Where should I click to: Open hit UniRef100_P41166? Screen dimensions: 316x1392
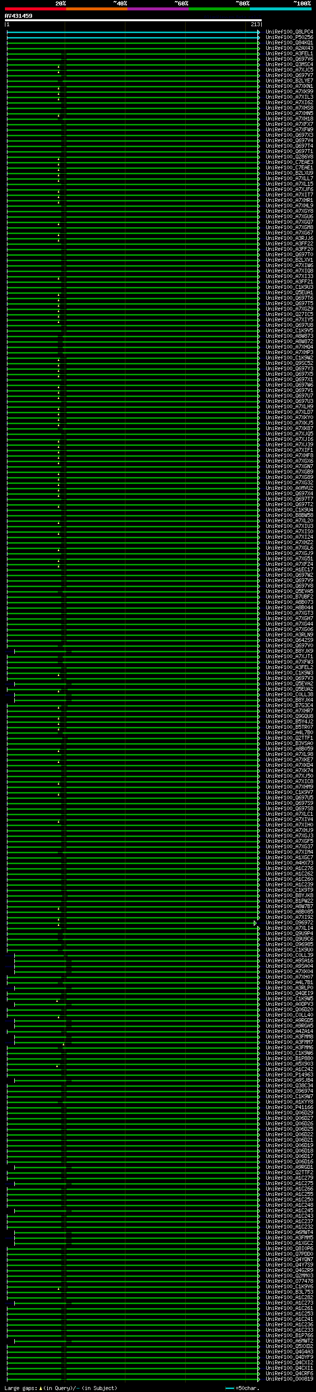pyautogui.click(x=281, y=1107)
